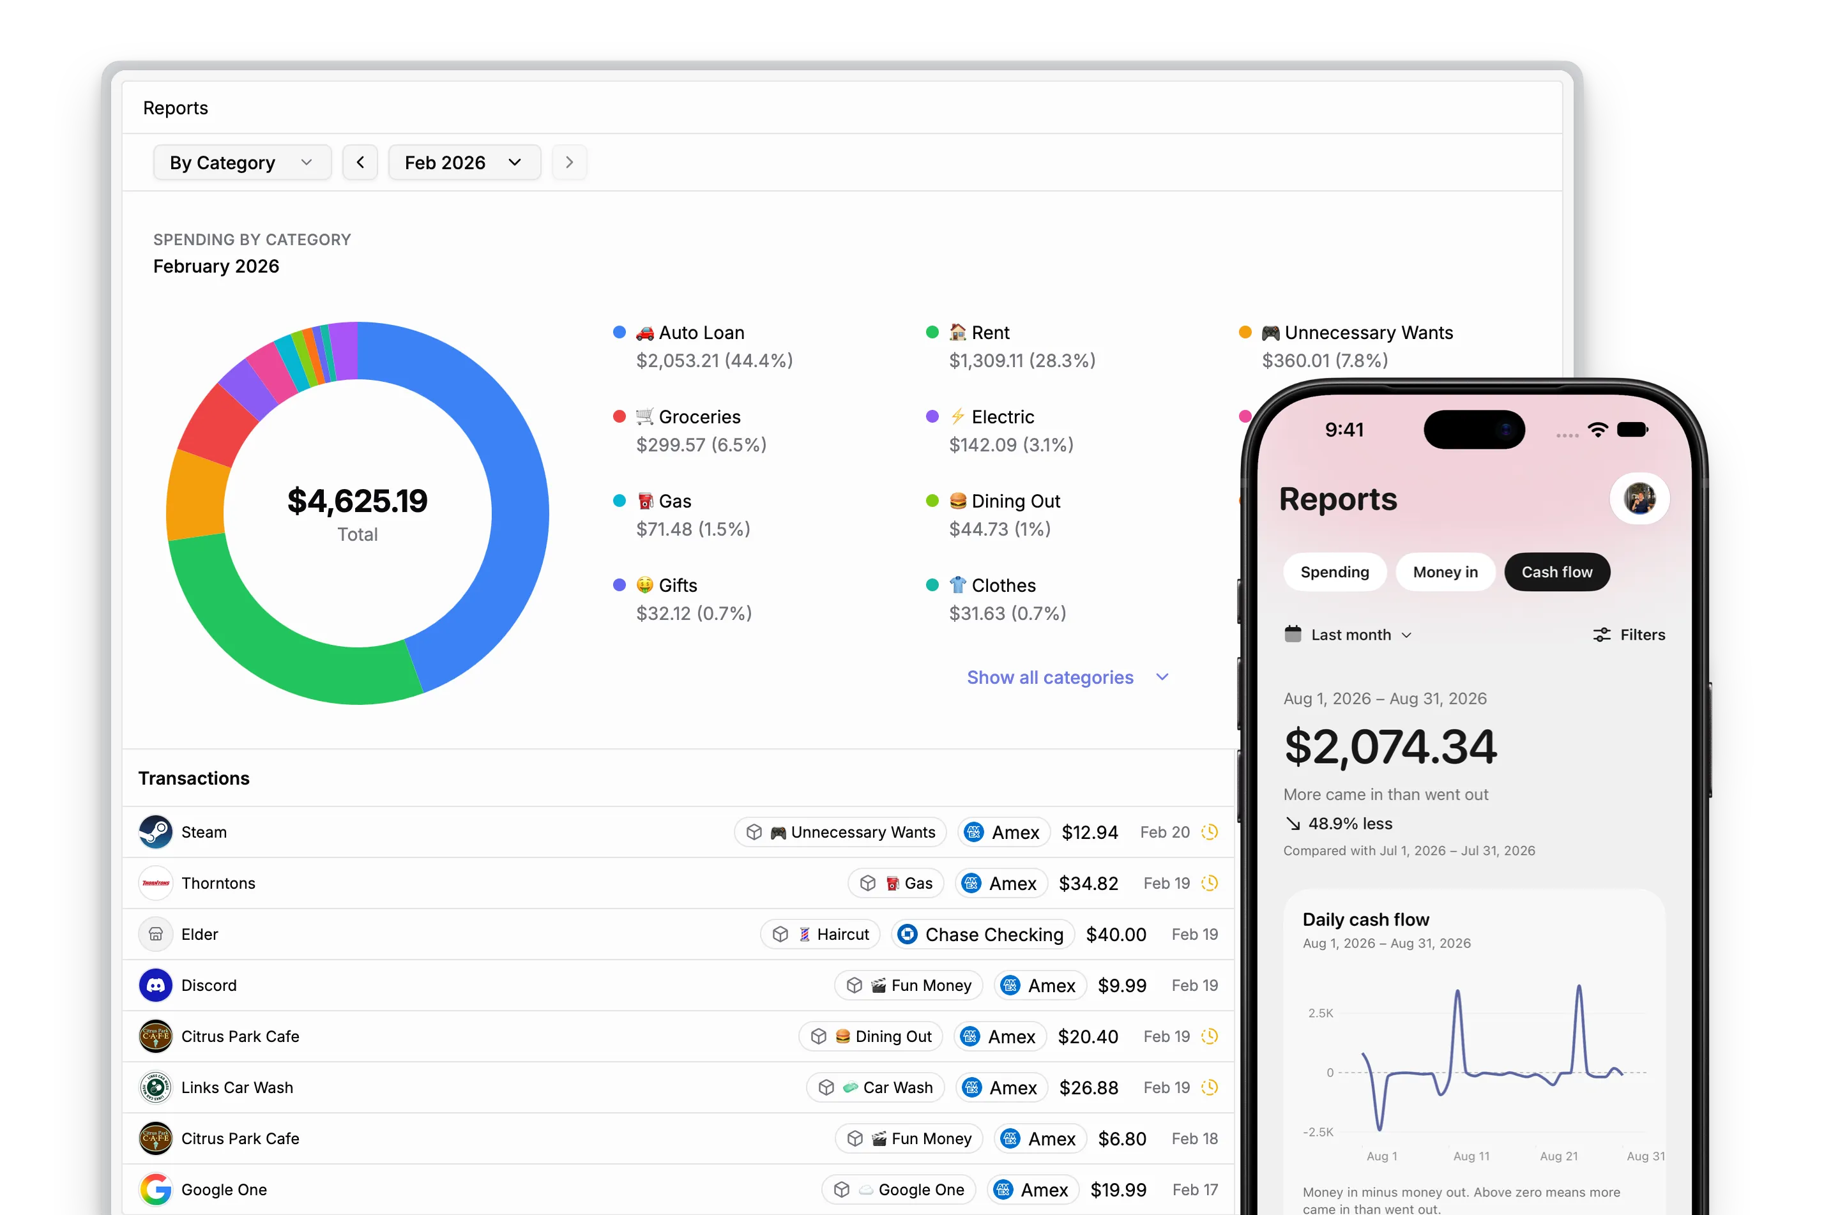Viewport: 1824px width, 1215px height.
Task: Expand Show all categories link
Action: pos(1067,677)
